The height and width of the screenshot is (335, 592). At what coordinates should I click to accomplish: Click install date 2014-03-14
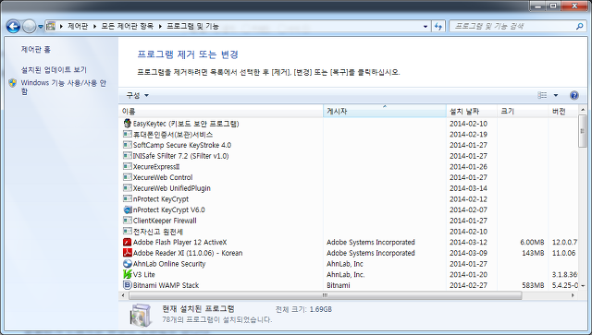(x=469, y=188)
